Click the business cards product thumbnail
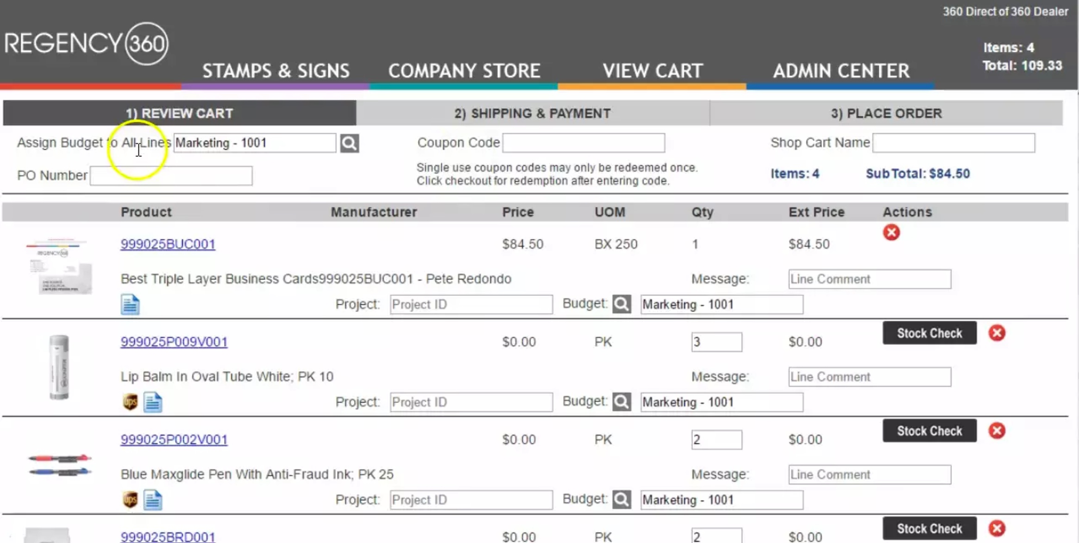Image resolution: width=1079 pixels, height=543 pixels. tap(59, 266)
